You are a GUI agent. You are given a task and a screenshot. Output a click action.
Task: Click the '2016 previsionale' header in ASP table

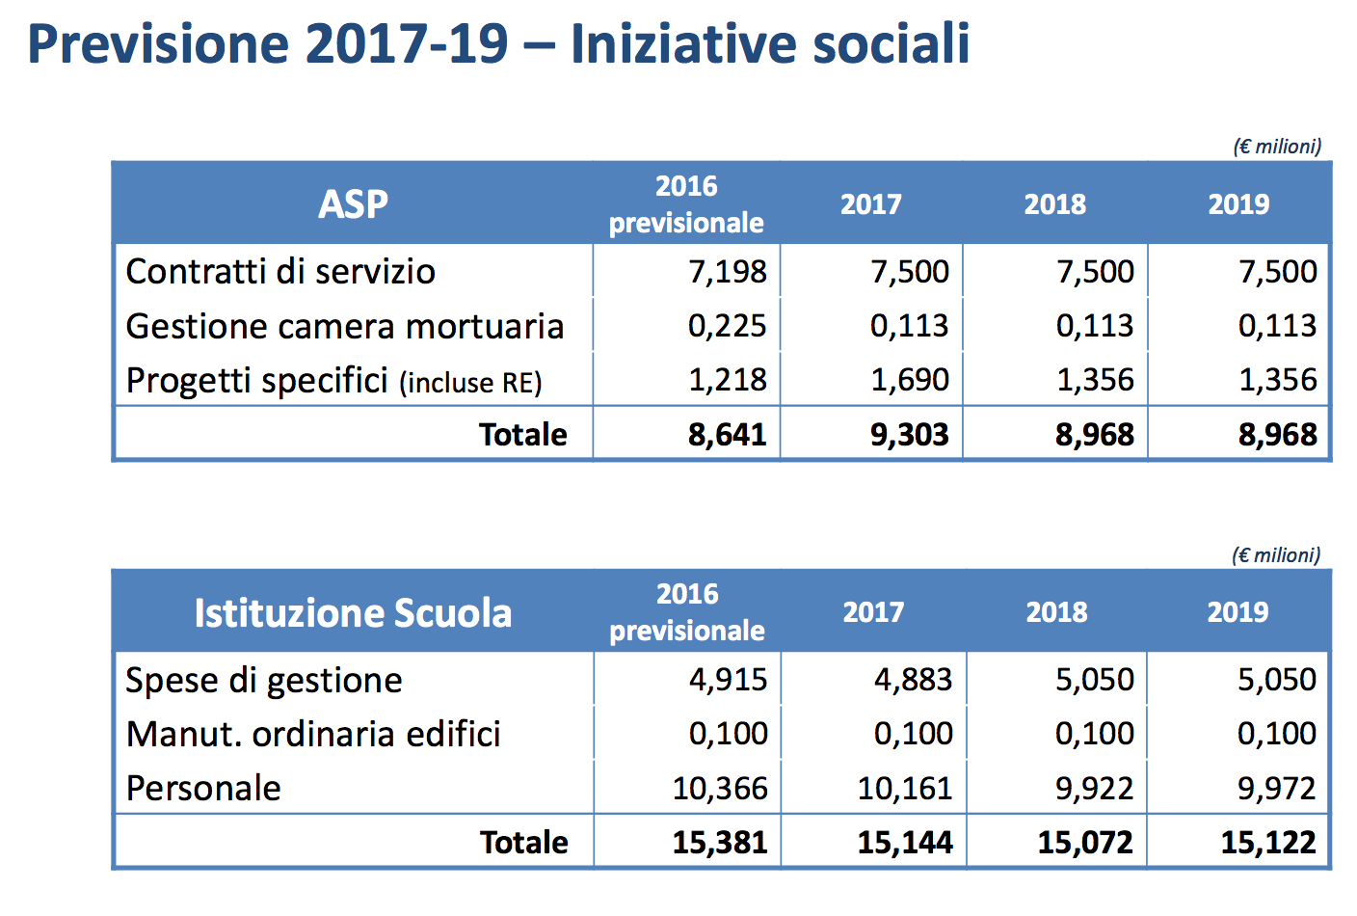point(686,204)
